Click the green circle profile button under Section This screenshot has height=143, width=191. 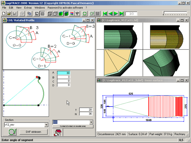12,132
